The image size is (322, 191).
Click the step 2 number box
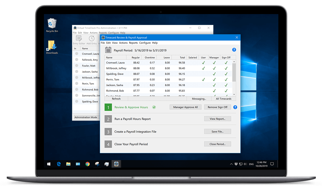coord(108,119)
